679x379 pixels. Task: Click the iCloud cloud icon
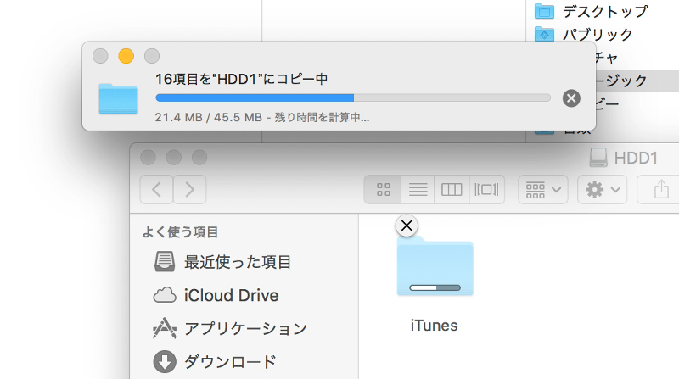165,296
